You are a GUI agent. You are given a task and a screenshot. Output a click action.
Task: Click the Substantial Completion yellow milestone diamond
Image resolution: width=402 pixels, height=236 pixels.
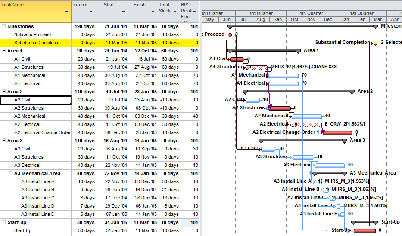(x=376, y=43)
